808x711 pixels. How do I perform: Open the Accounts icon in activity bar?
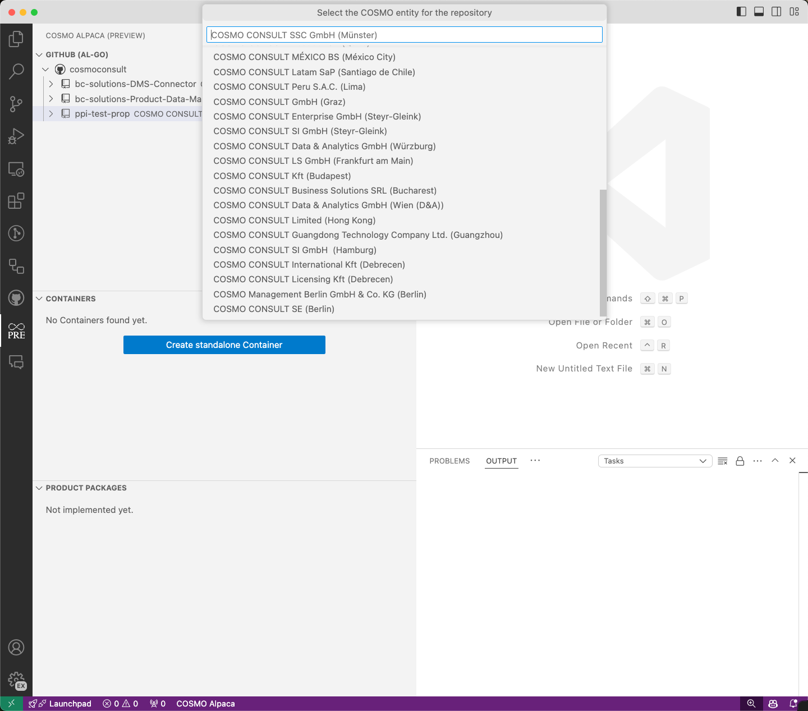point(16,648)
